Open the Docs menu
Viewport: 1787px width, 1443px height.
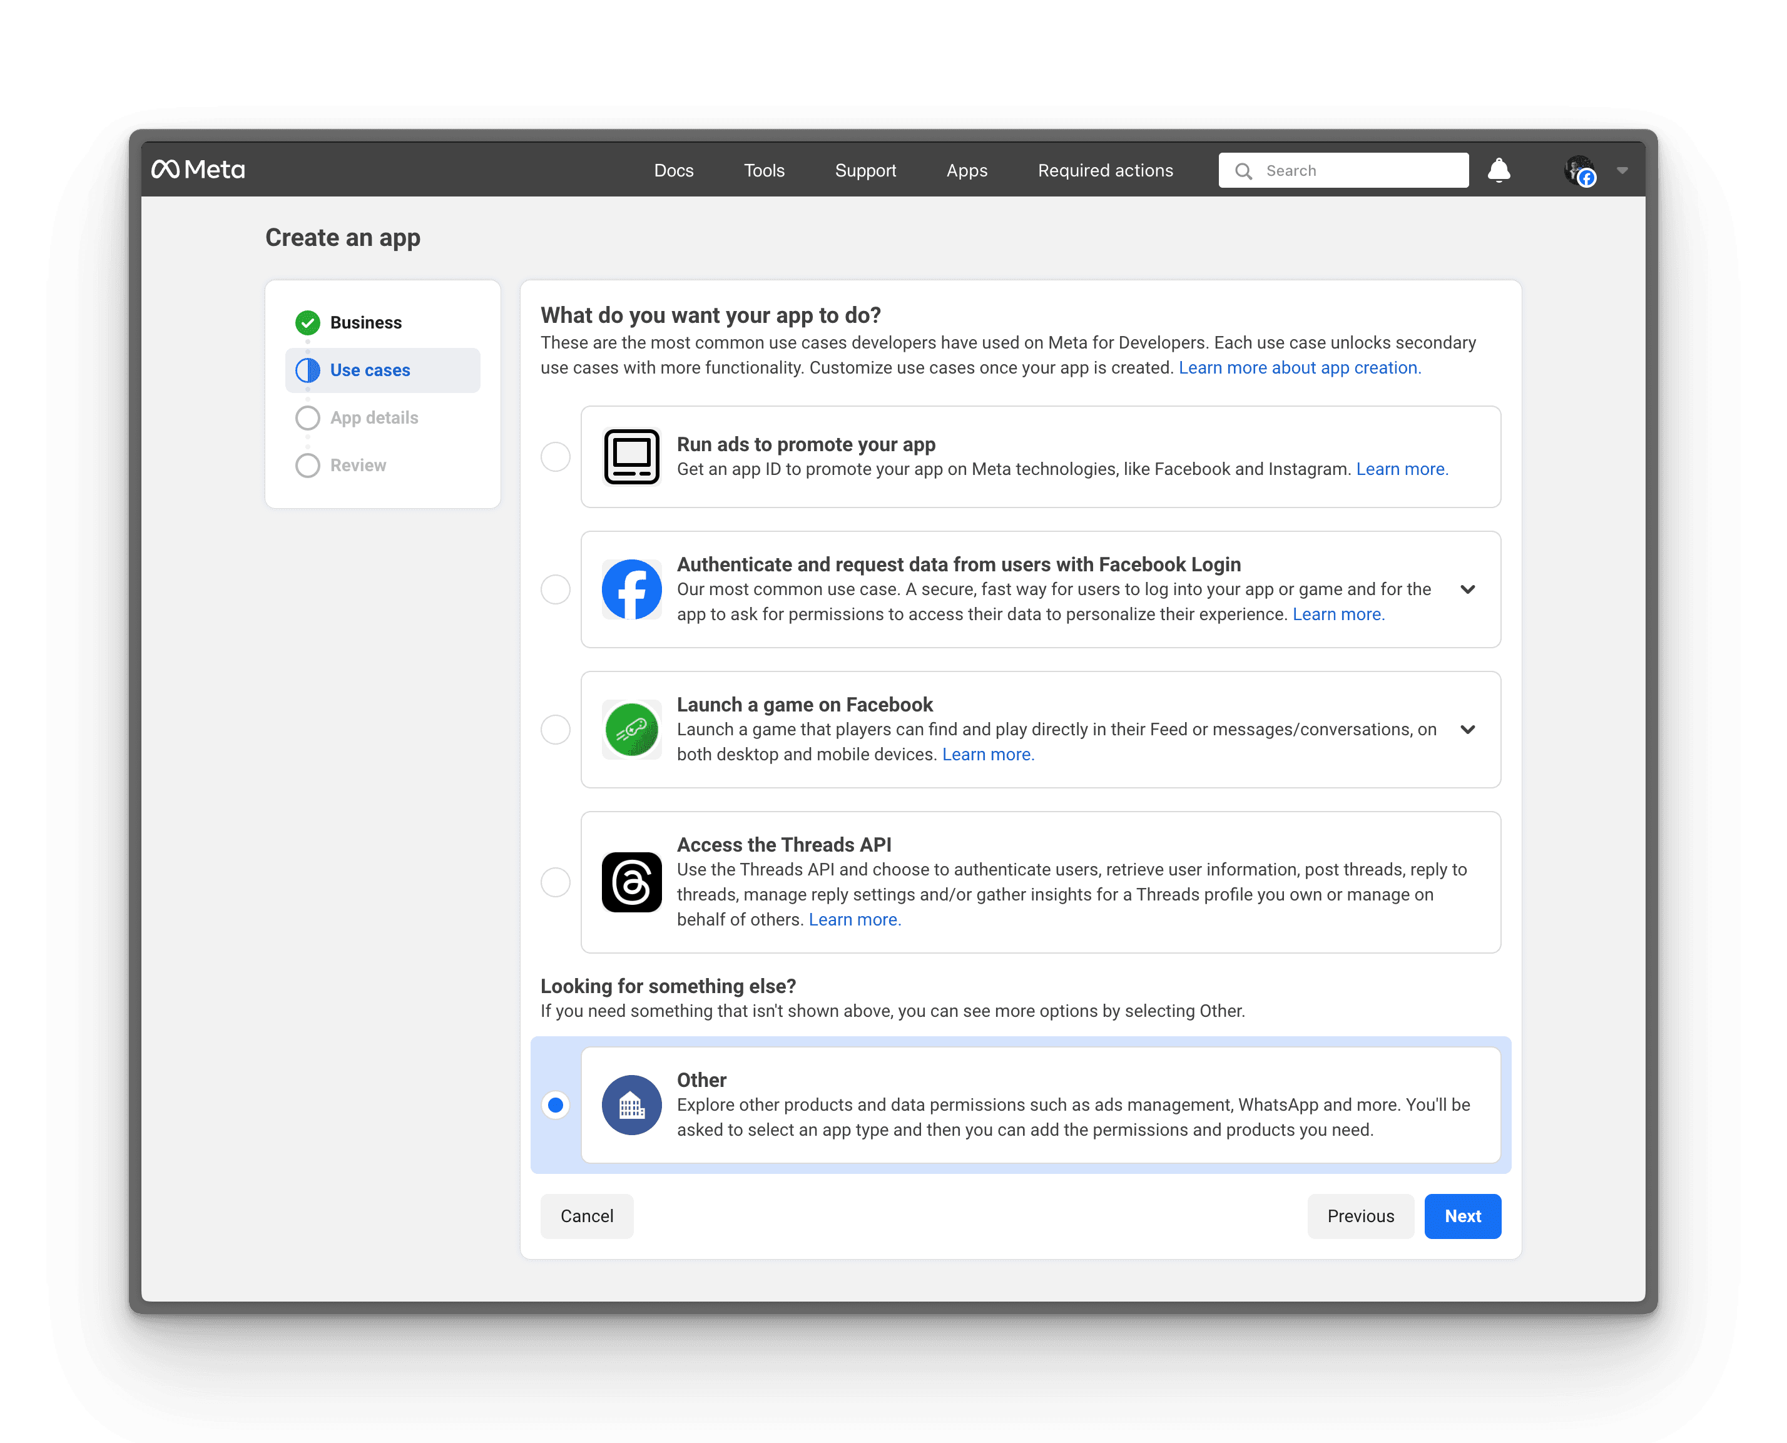tap(673, 170)
